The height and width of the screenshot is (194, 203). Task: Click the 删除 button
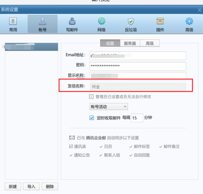click(50, 186)
